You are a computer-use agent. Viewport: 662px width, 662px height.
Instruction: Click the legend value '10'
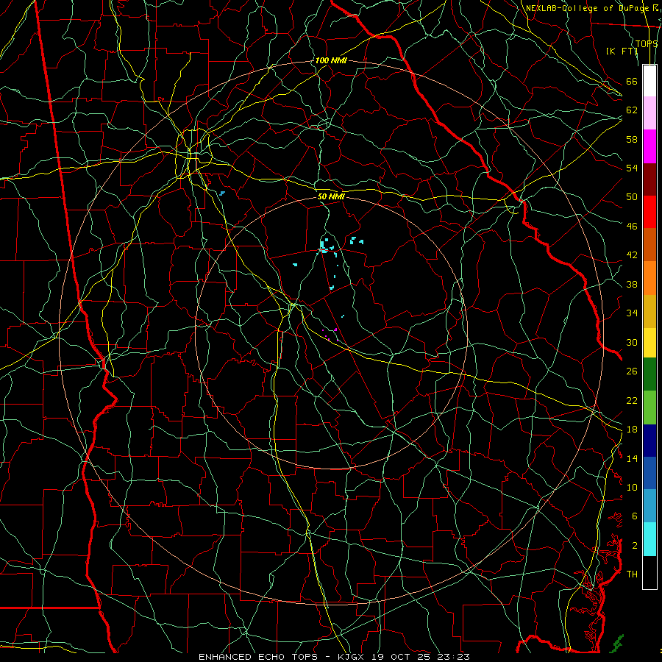tap(632, 487)
